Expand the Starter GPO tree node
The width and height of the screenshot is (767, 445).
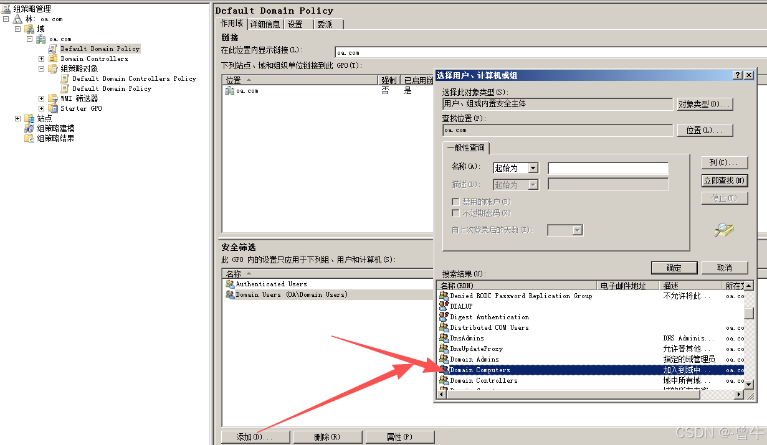42,108
